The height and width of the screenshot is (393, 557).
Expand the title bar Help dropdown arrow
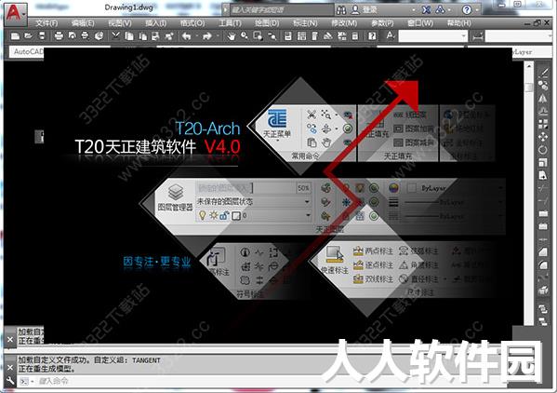(x=477, y=10)
